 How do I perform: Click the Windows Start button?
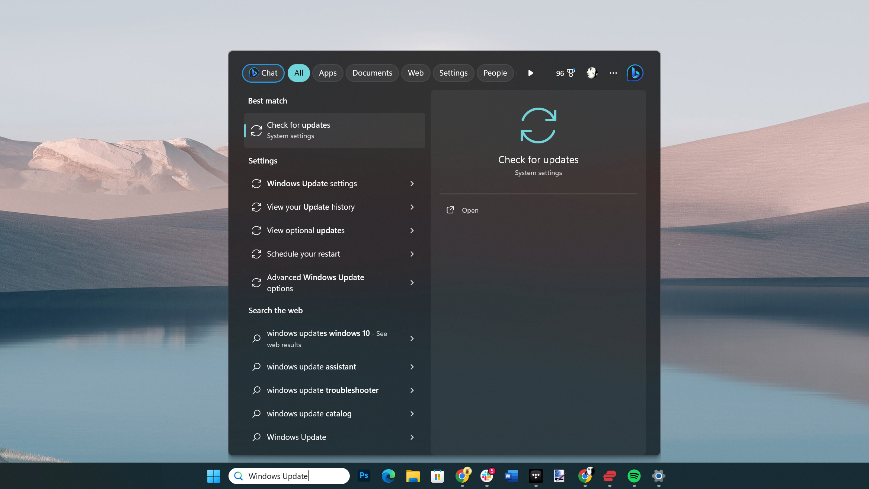click(214, 476)
